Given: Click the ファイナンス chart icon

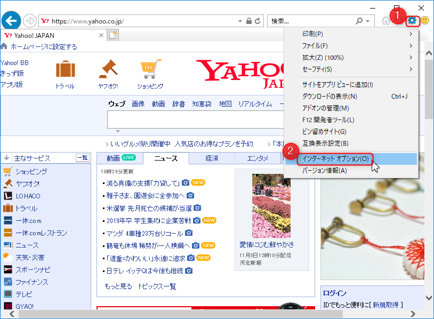Looking at the screenshot, I should [x=8, y=282].
